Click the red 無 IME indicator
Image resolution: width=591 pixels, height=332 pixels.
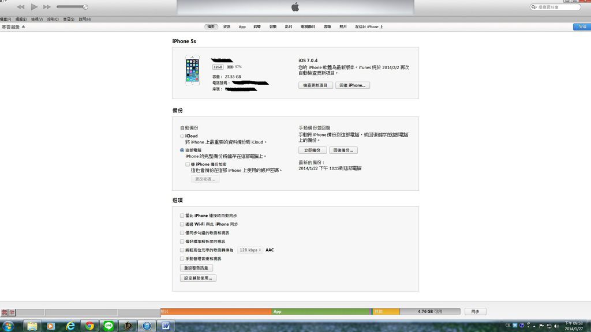click(x=5, y=312)
